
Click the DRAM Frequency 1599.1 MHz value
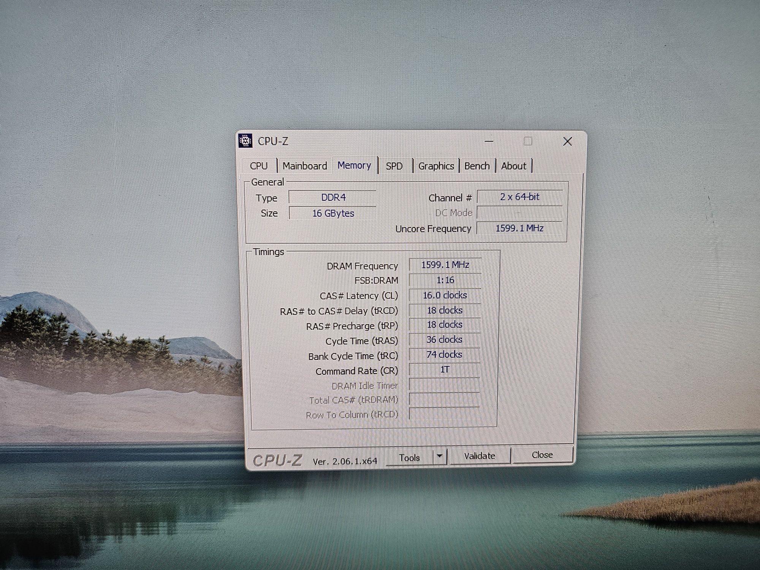445,265
